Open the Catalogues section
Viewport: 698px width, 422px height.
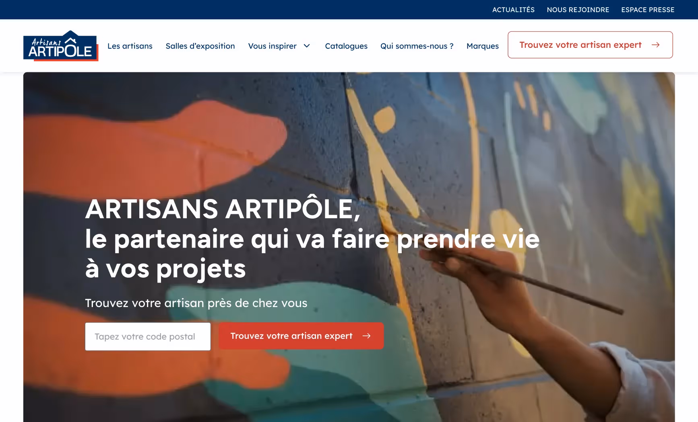[346, 46]
